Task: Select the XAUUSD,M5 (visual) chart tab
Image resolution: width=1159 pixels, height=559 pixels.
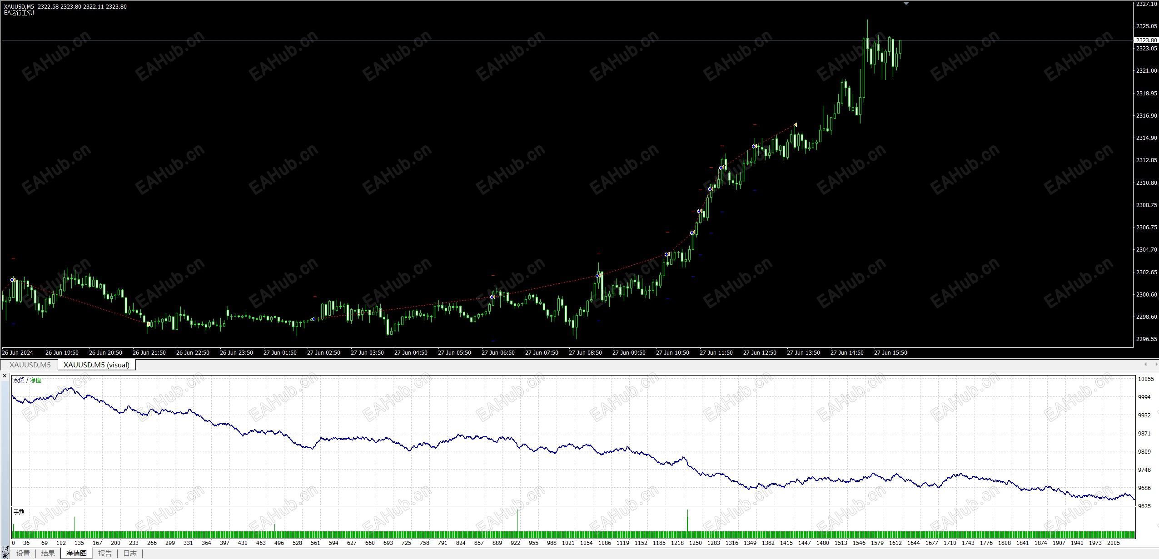Action: [x=96, y=365]
